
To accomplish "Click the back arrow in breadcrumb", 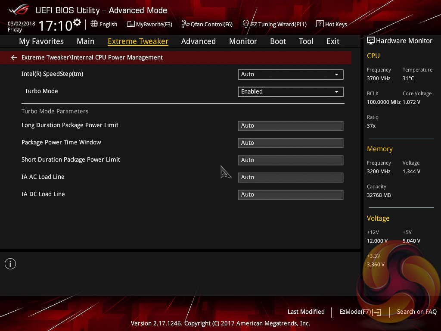I will pos(14,58).
